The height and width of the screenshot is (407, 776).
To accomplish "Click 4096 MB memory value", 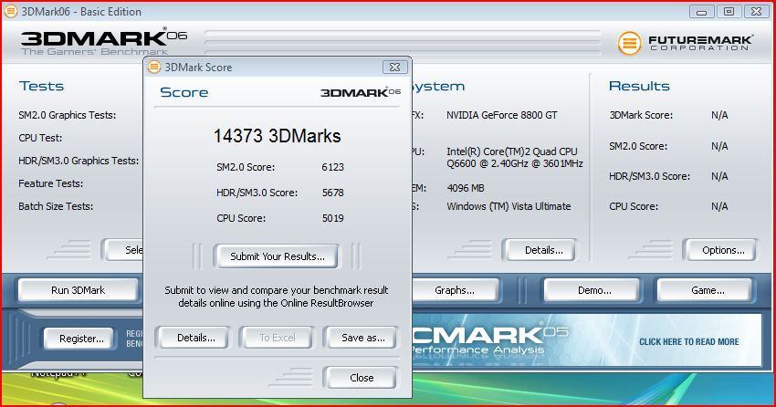I will coord(466,188).
